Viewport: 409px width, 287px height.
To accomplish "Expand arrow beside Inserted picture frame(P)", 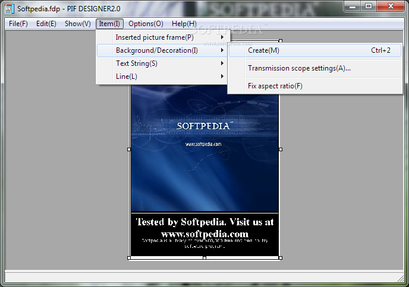I will pos(222,37).
